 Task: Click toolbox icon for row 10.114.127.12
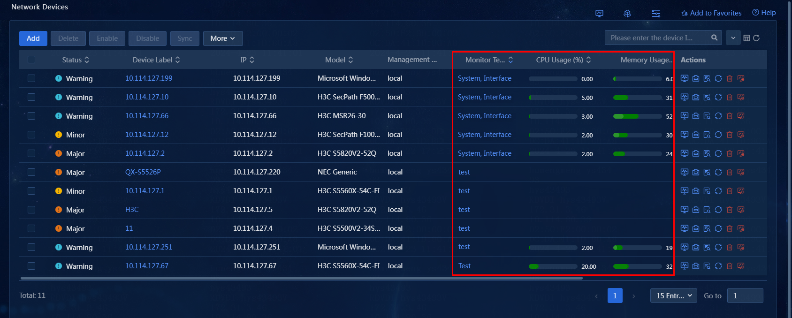point(696,135)
